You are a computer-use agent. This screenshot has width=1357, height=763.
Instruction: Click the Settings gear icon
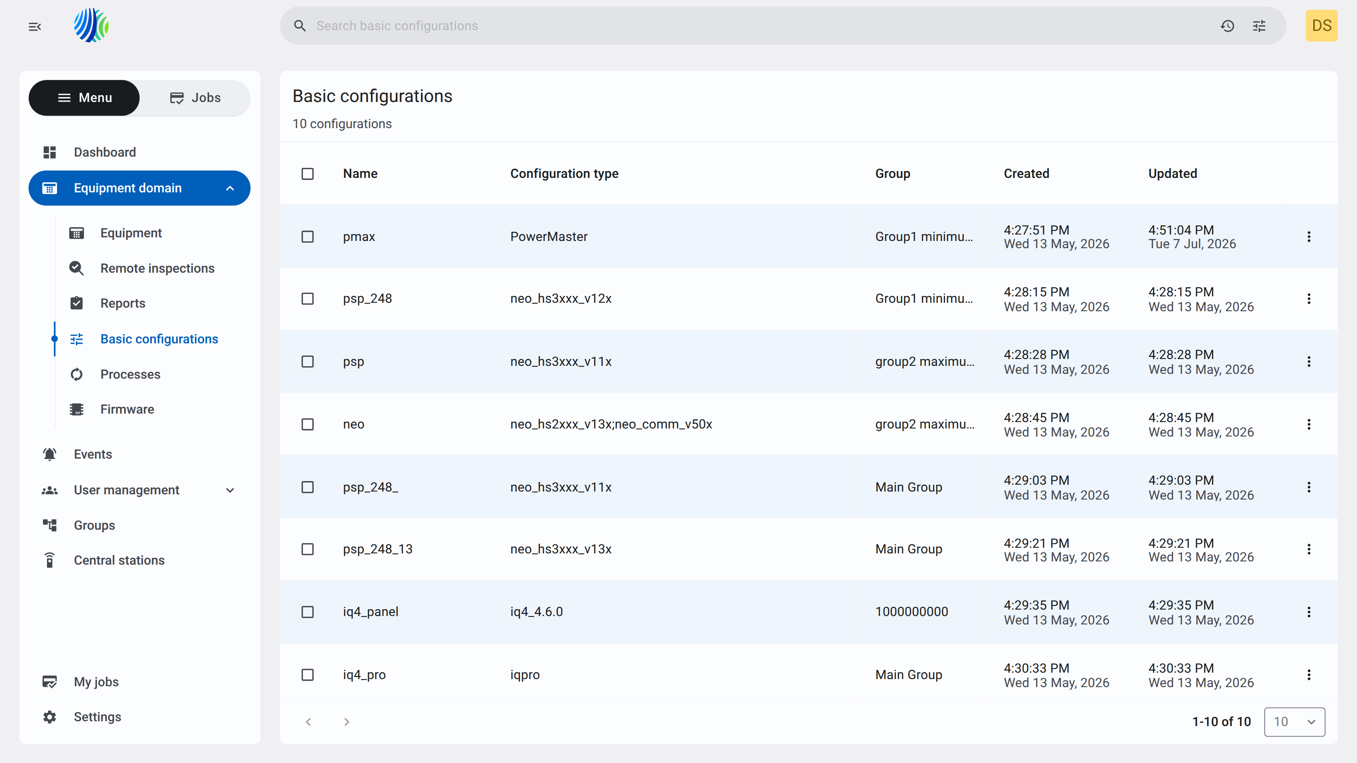(49, 717)
